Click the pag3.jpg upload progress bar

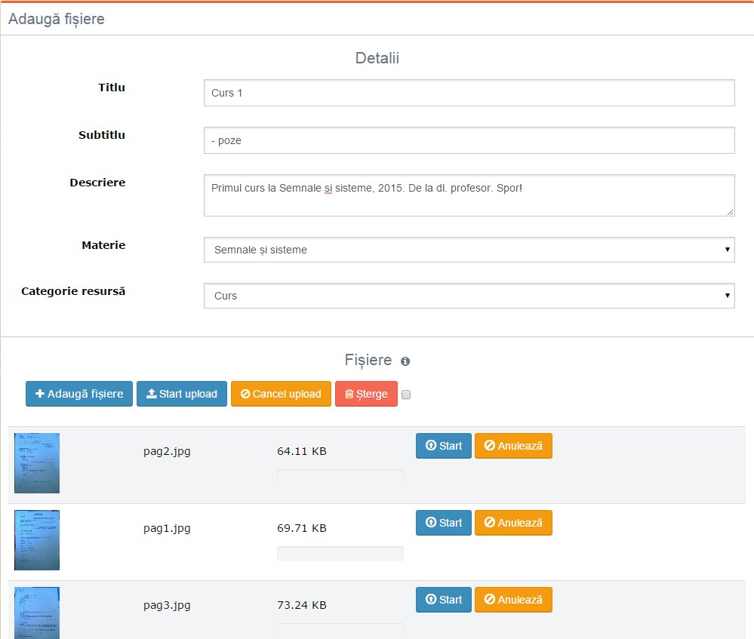tap(340, 631)
